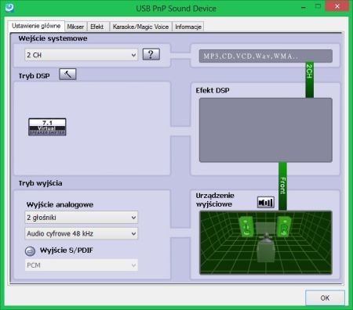Screen dimensions: 353x310
Task: Go to the Informacje tab
Action: (x=188, y=27)
